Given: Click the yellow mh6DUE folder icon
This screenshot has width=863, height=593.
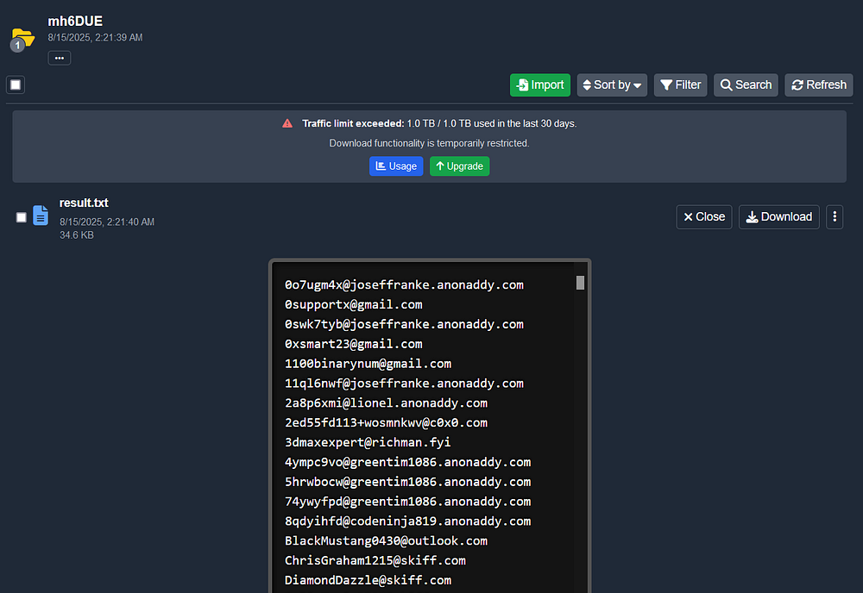Looking at the screenshot, I should pos(23,37).
